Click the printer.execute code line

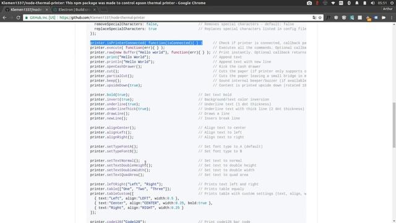(127, 48)
